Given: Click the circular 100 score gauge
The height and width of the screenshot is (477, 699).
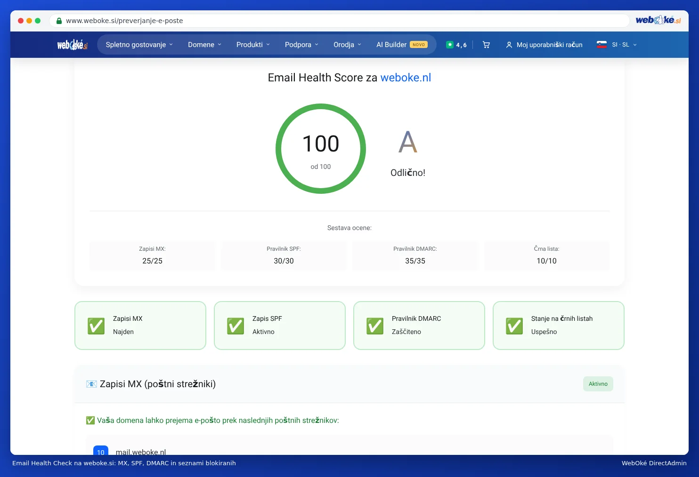Looking at the screenshot, I should [x=321, y=149].
